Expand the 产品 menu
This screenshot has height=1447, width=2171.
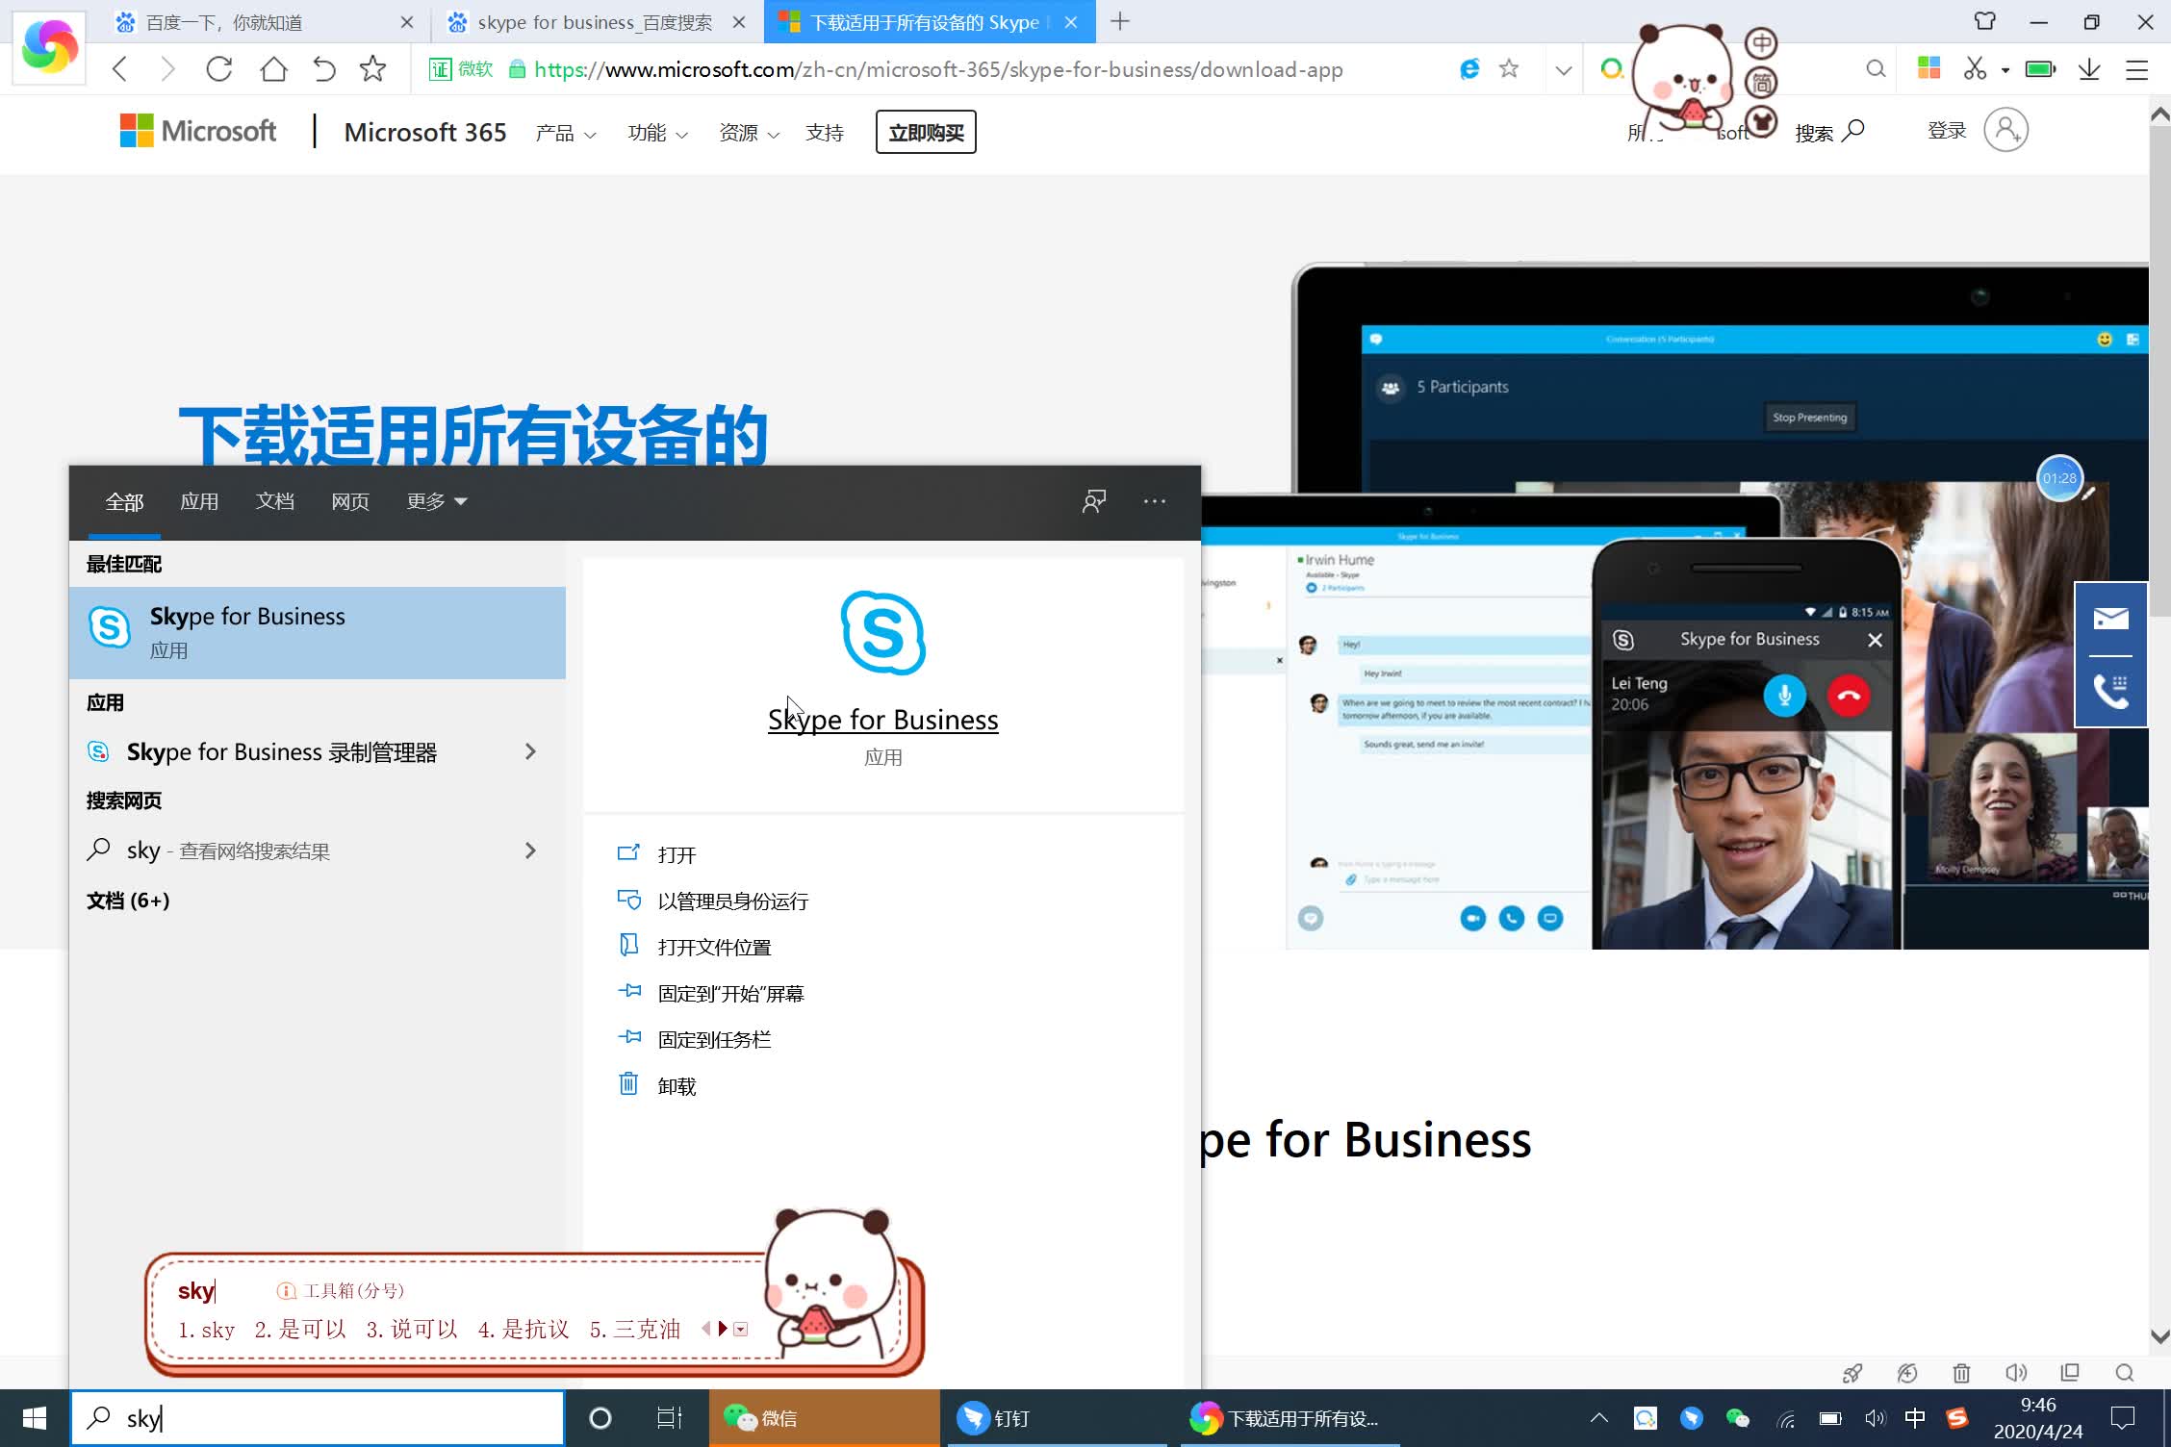point(566,133)
